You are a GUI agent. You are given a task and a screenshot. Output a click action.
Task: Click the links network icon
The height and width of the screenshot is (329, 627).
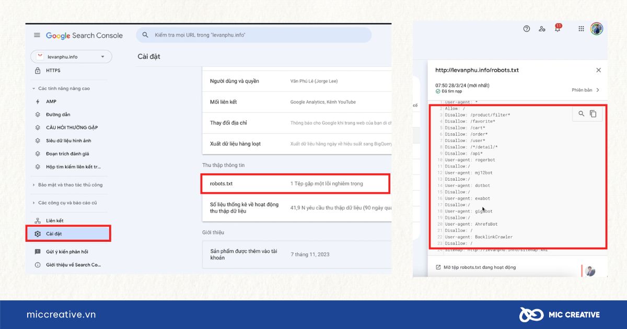38,220
